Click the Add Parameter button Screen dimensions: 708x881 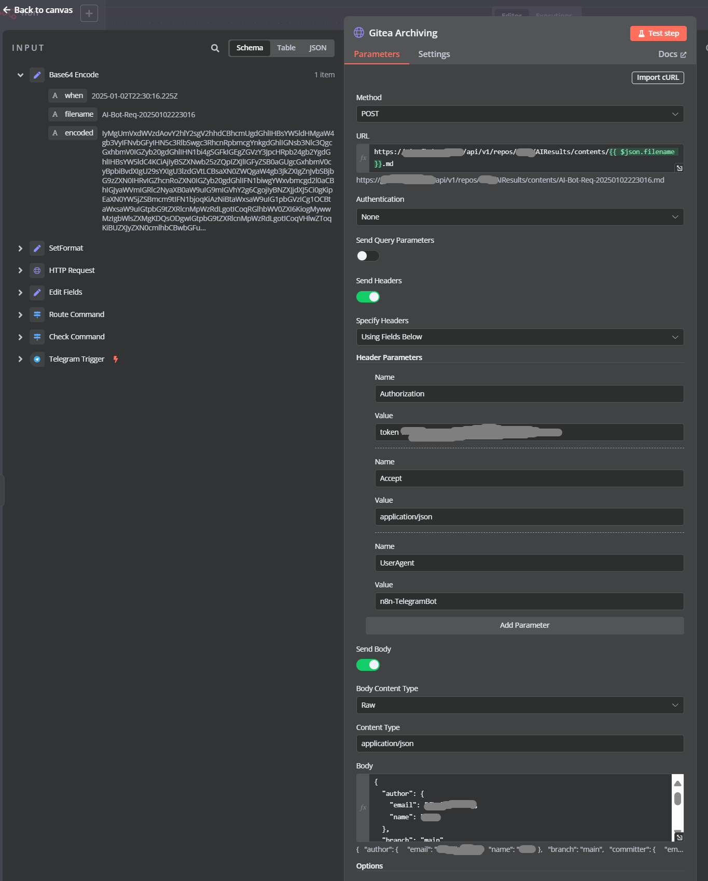pos(524,625)
